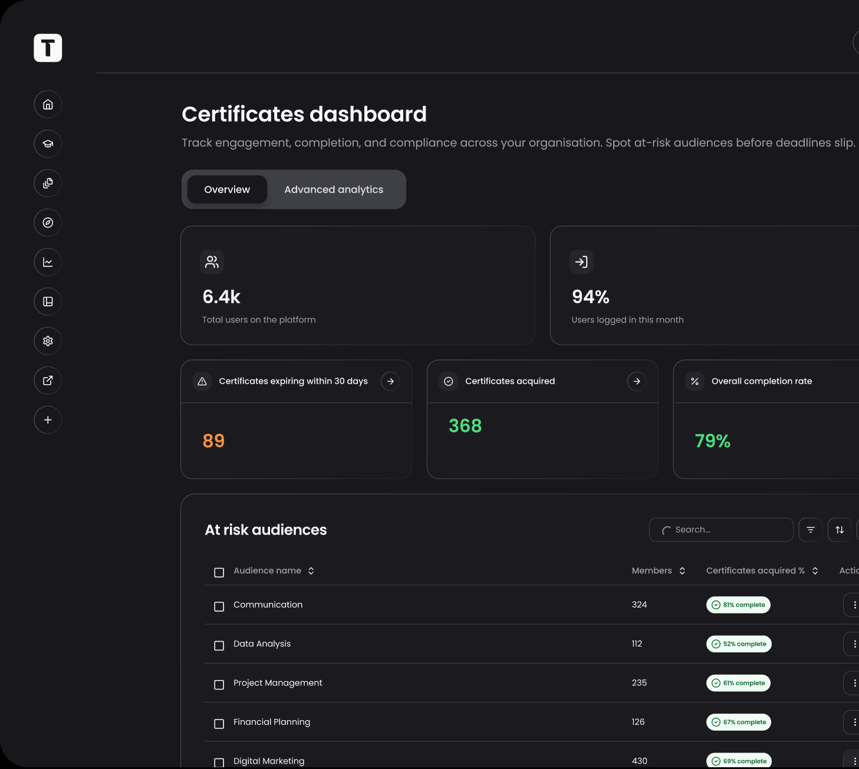This screenshot has height=769, width=859.
Task: Click the 6.4k total users value
Action: [x=221, y=297]
